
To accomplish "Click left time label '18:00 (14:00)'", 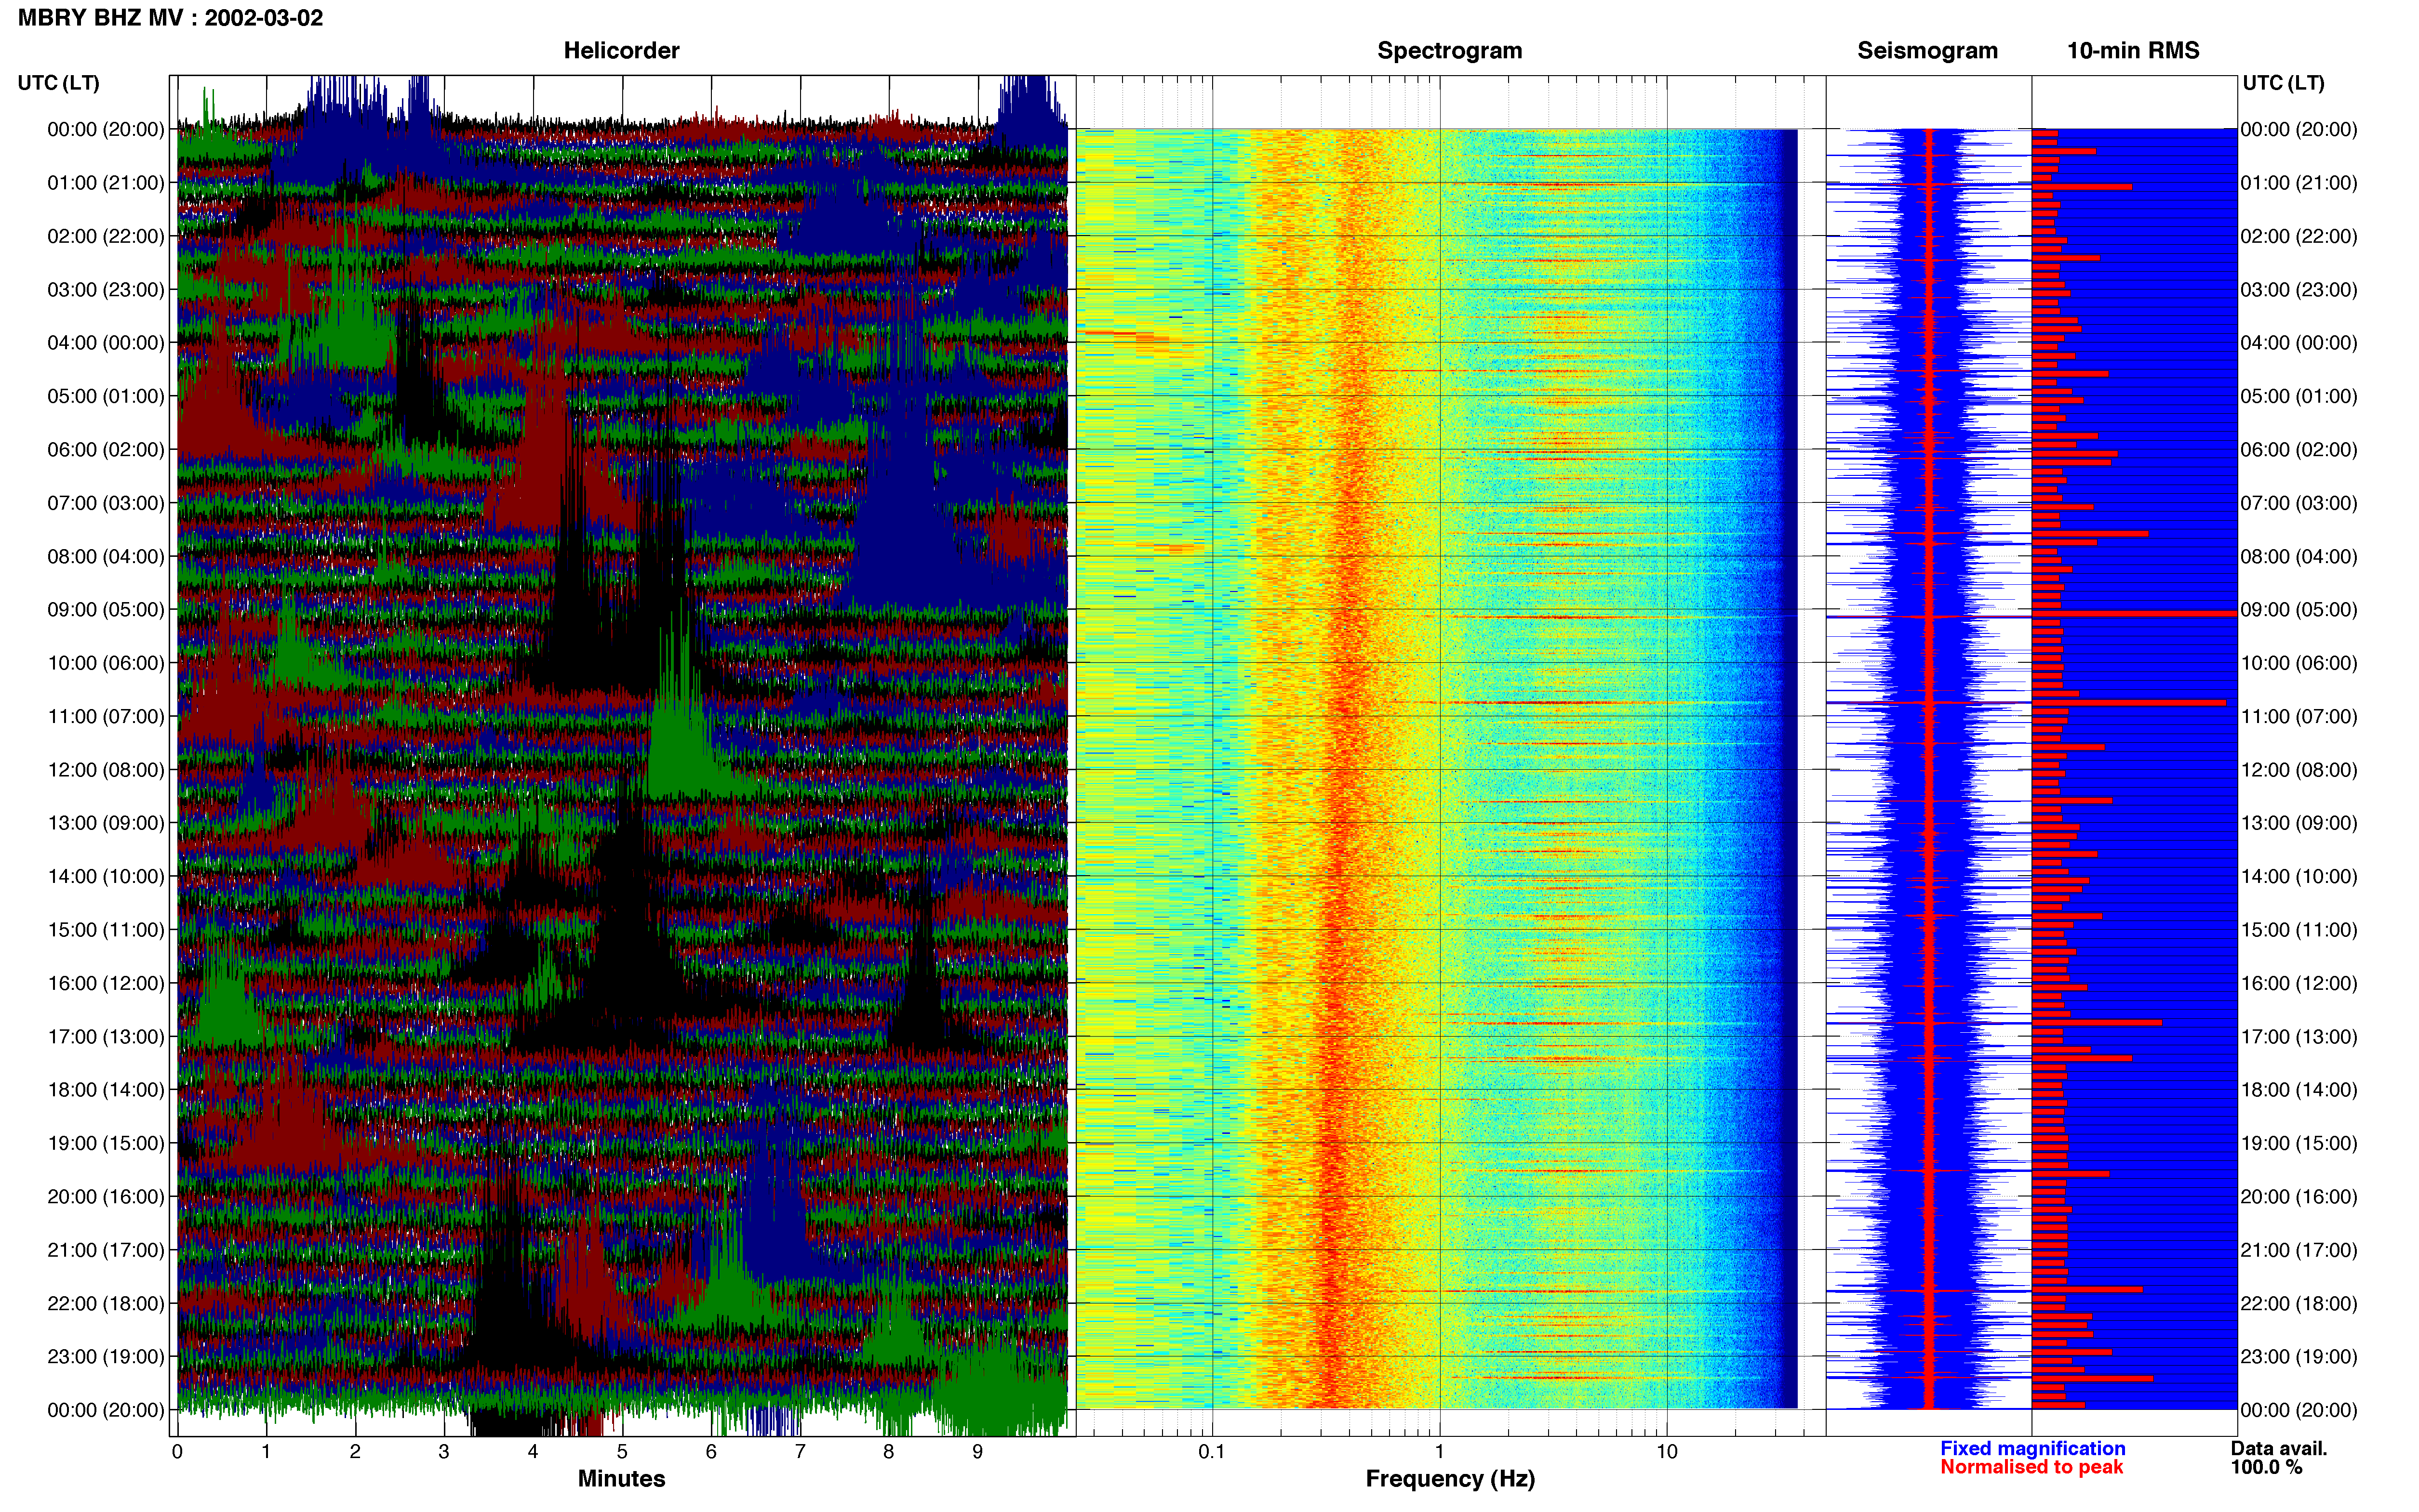I will coord(106,1090).
